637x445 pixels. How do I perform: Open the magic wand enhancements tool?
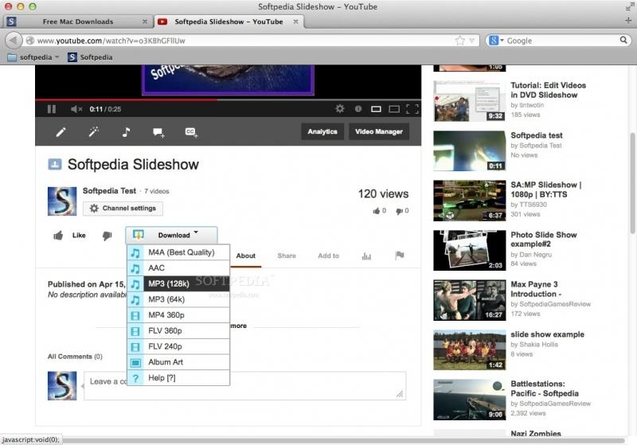pyautogui.click(x=93, y=132)
